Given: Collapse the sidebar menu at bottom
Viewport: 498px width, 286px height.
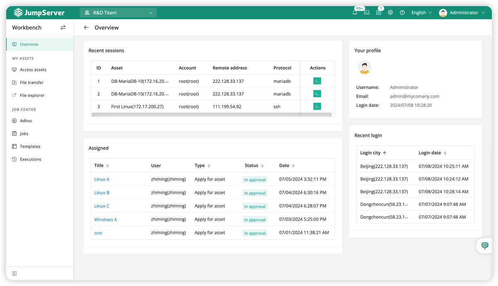Looking at the screenshot, I should [x=15, y=274].
